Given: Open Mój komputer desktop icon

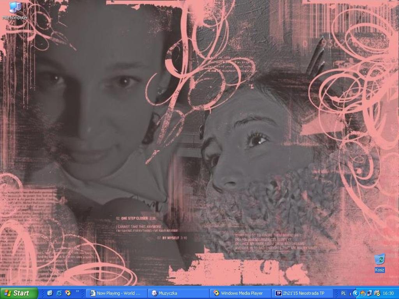Looking at the screenshot, I should pos(15,8).
